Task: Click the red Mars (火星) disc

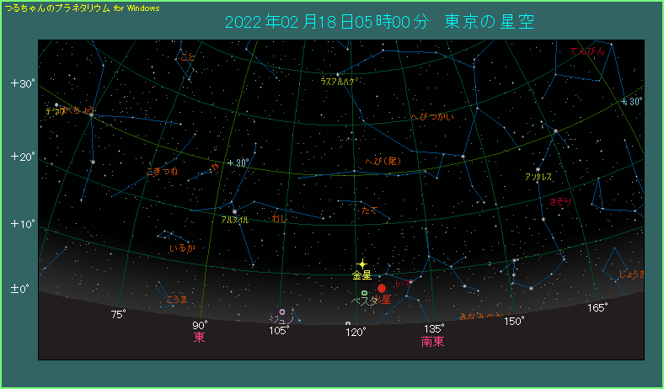Action: click(x=382, y=289)
